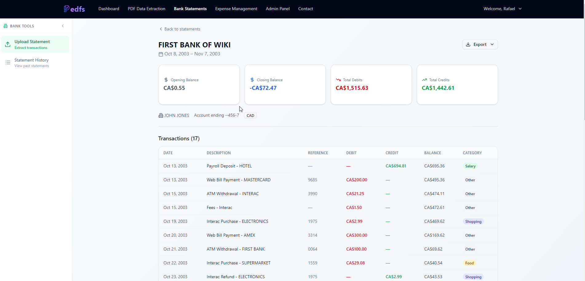Click the DESCRIPTION column header
585x281 pixels.
[x=219, y=153]
